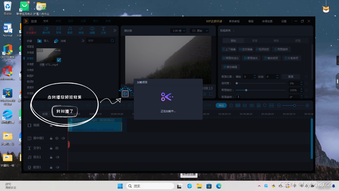Uncheck the V71 mp4 thumbnail checkbox

click(59, 60)
